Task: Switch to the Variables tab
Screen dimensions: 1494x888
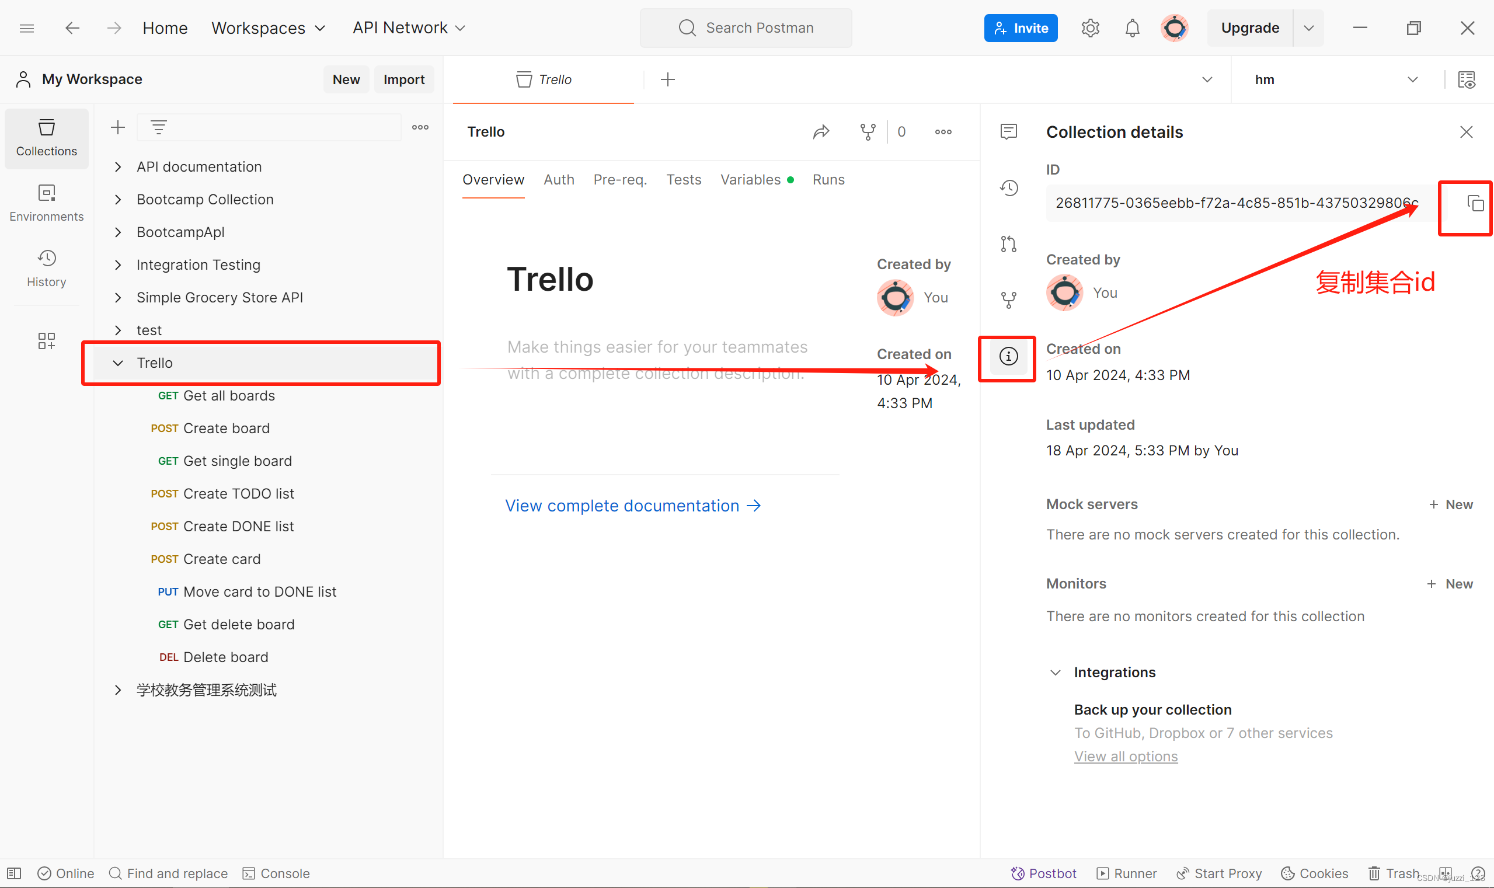Action: click(x=750, y=180)
